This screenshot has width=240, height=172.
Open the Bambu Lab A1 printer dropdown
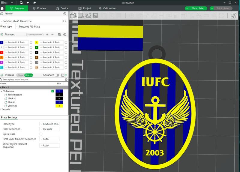(x=31, y=21)
